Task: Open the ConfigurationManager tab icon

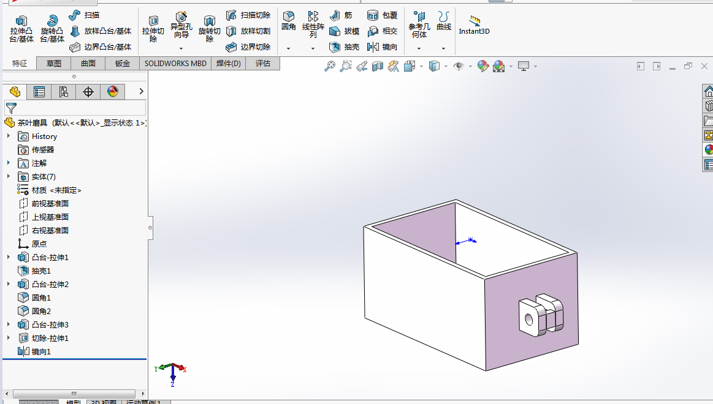Action: pyautogui.click(x=64, y=92)
